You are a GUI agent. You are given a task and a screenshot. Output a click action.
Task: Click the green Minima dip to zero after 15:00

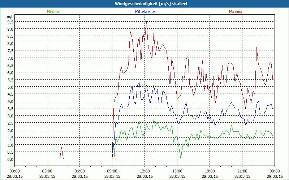(181, 158)
